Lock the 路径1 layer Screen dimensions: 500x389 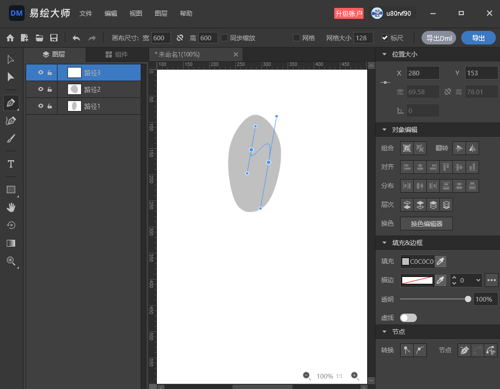point(50,106)
